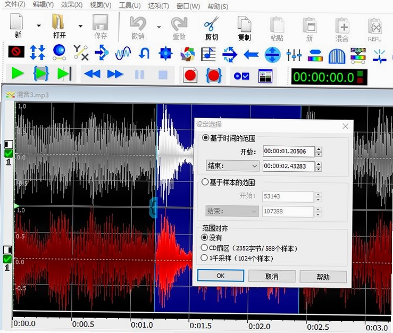Click the up-down arrows amplitude icon
The image size is (393, 333).
[37, 52]
